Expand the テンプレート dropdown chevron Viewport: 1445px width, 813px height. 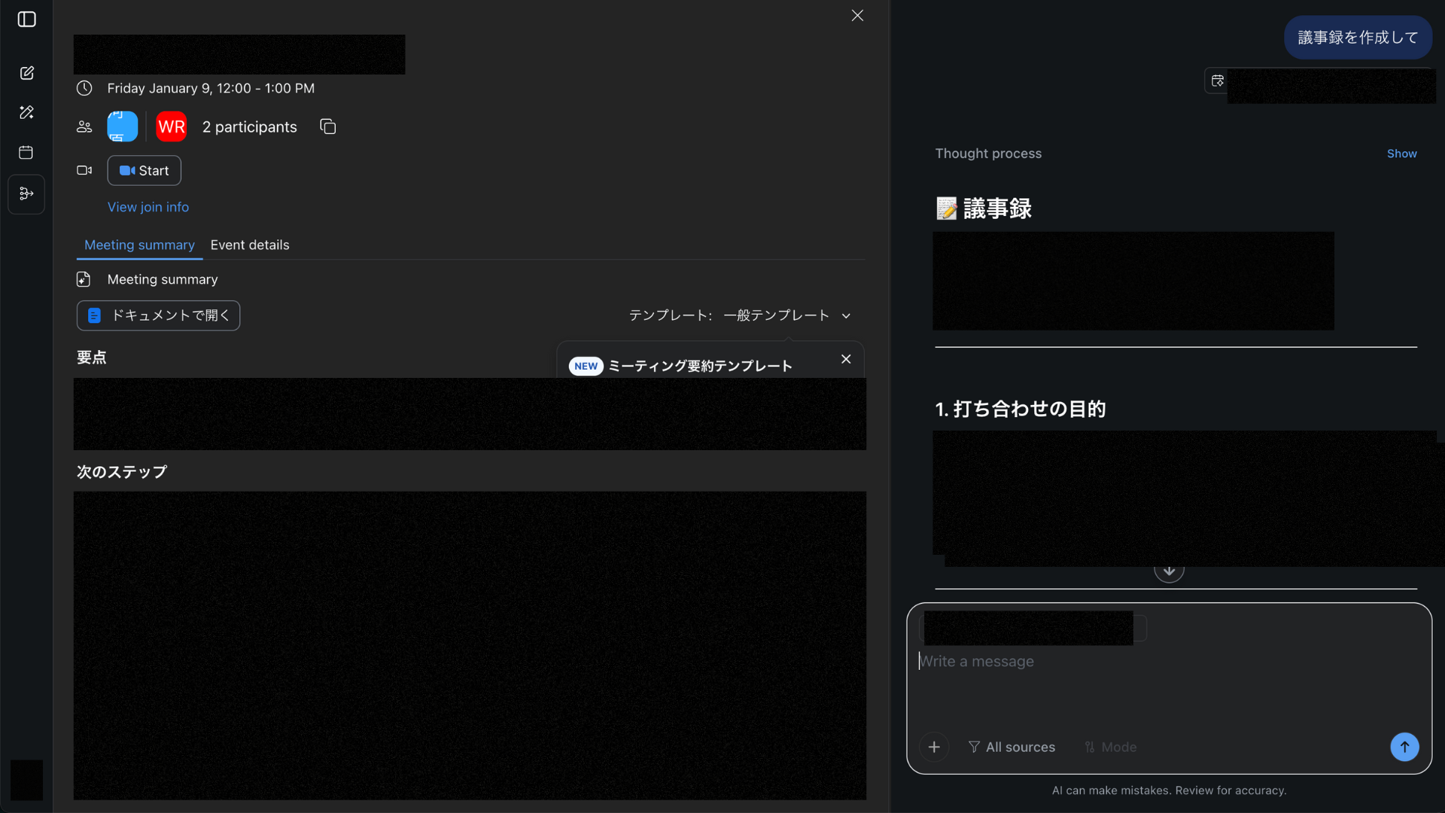click(x=846, y=315)
